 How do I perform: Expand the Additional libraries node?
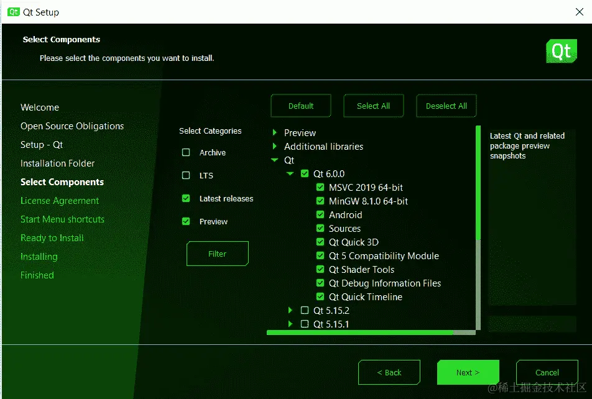pyautogui.click(x=275, y=146)
